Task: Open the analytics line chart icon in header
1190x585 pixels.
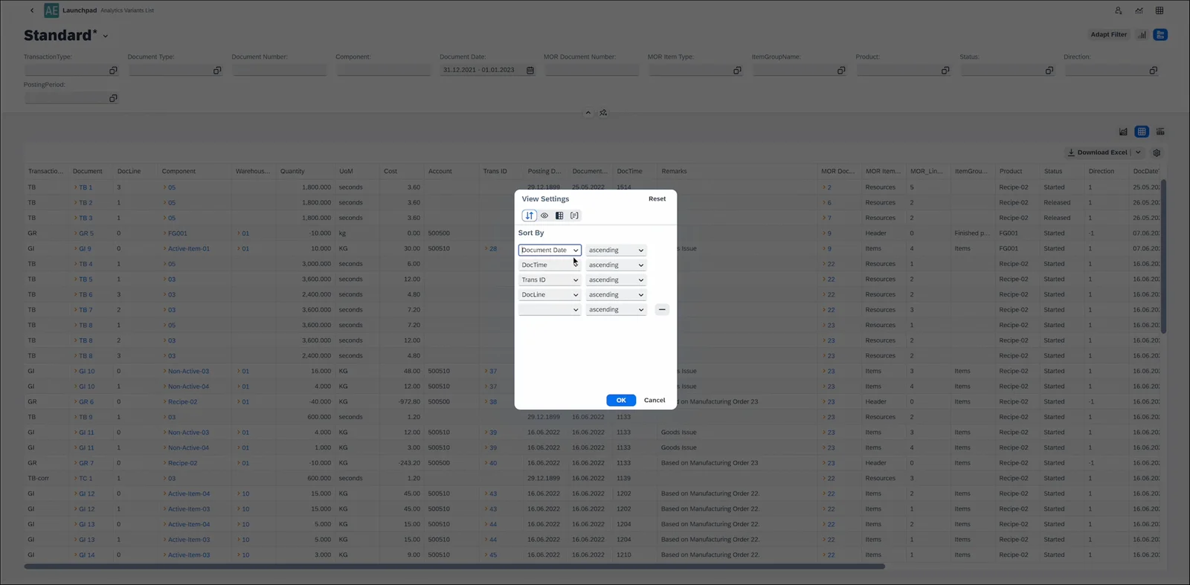Action: pos(1139,10)
